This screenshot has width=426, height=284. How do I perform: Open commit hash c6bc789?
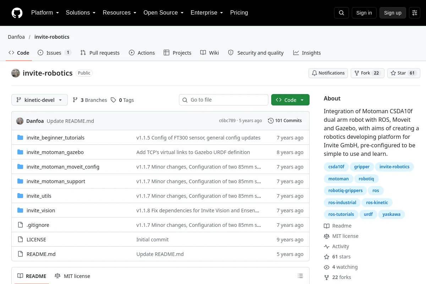point(227,121)
